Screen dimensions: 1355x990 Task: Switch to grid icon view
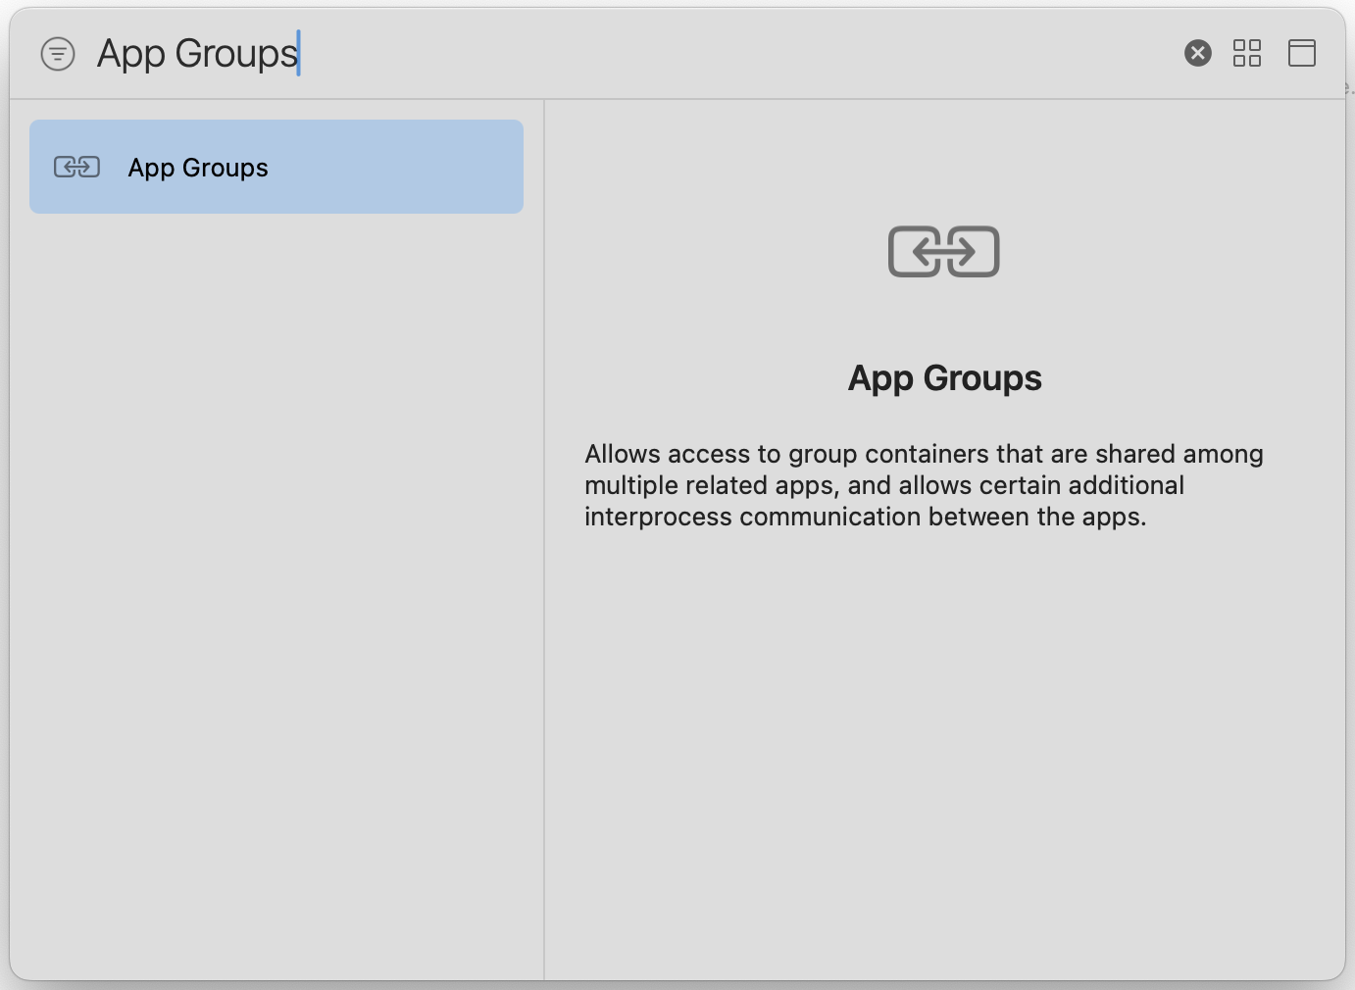click(1247, 53)
